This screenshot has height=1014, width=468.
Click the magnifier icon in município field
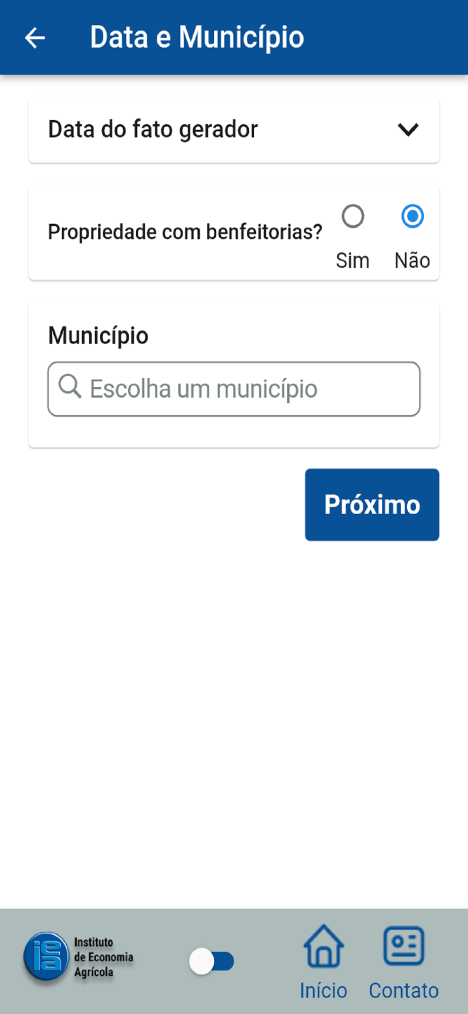70,387
